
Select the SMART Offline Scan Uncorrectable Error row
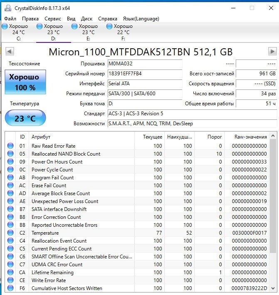(x=137, y=256)
